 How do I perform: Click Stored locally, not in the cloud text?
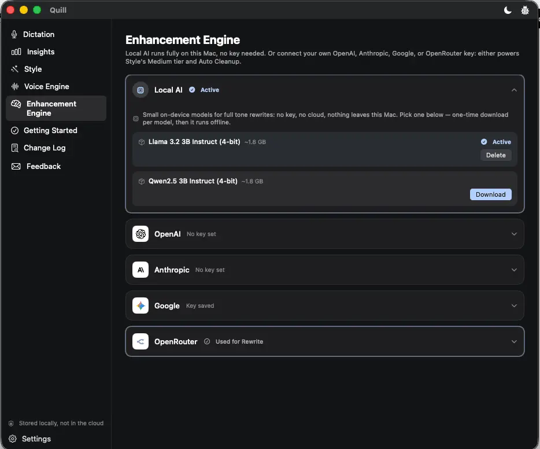click(x=61, y=423)
